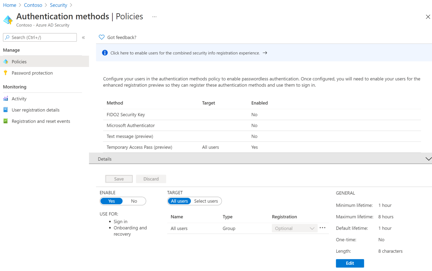This screenshot has width=432, height=271.
Task: Click the heart icon beside Got feedback
Action: 101,37
